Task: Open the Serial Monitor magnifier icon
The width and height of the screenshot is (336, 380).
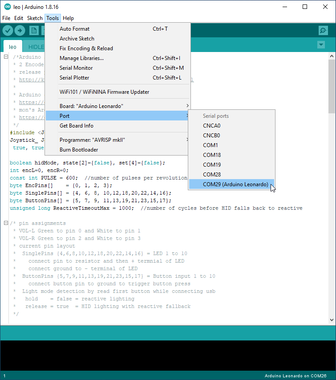Action: [323, 31]
